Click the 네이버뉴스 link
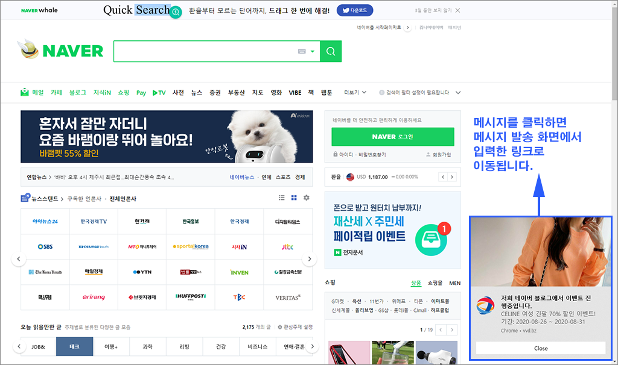 click(242, 177)
